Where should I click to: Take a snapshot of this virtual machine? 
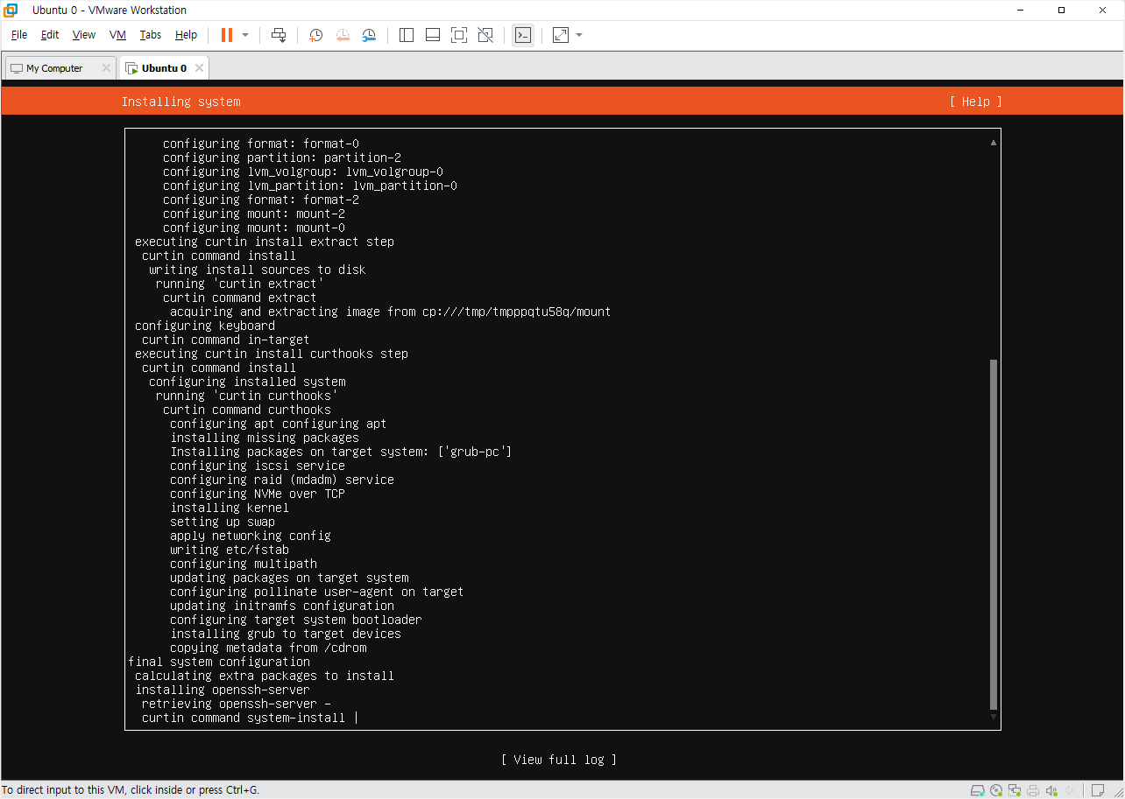tap(316, 35)
